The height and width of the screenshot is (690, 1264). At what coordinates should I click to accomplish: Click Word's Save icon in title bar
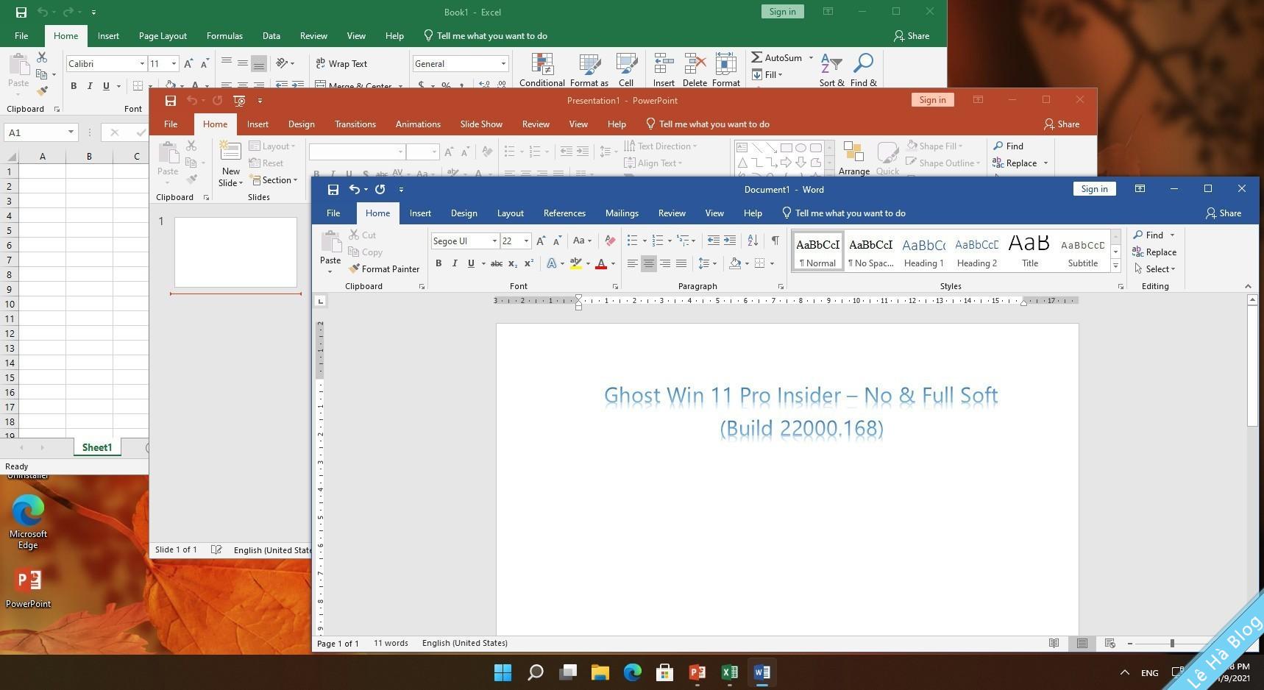333,190
